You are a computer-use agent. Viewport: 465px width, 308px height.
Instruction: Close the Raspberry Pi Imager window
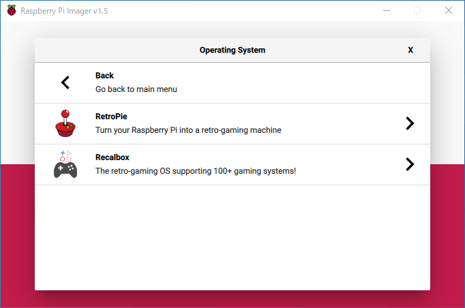pos(449,10)
